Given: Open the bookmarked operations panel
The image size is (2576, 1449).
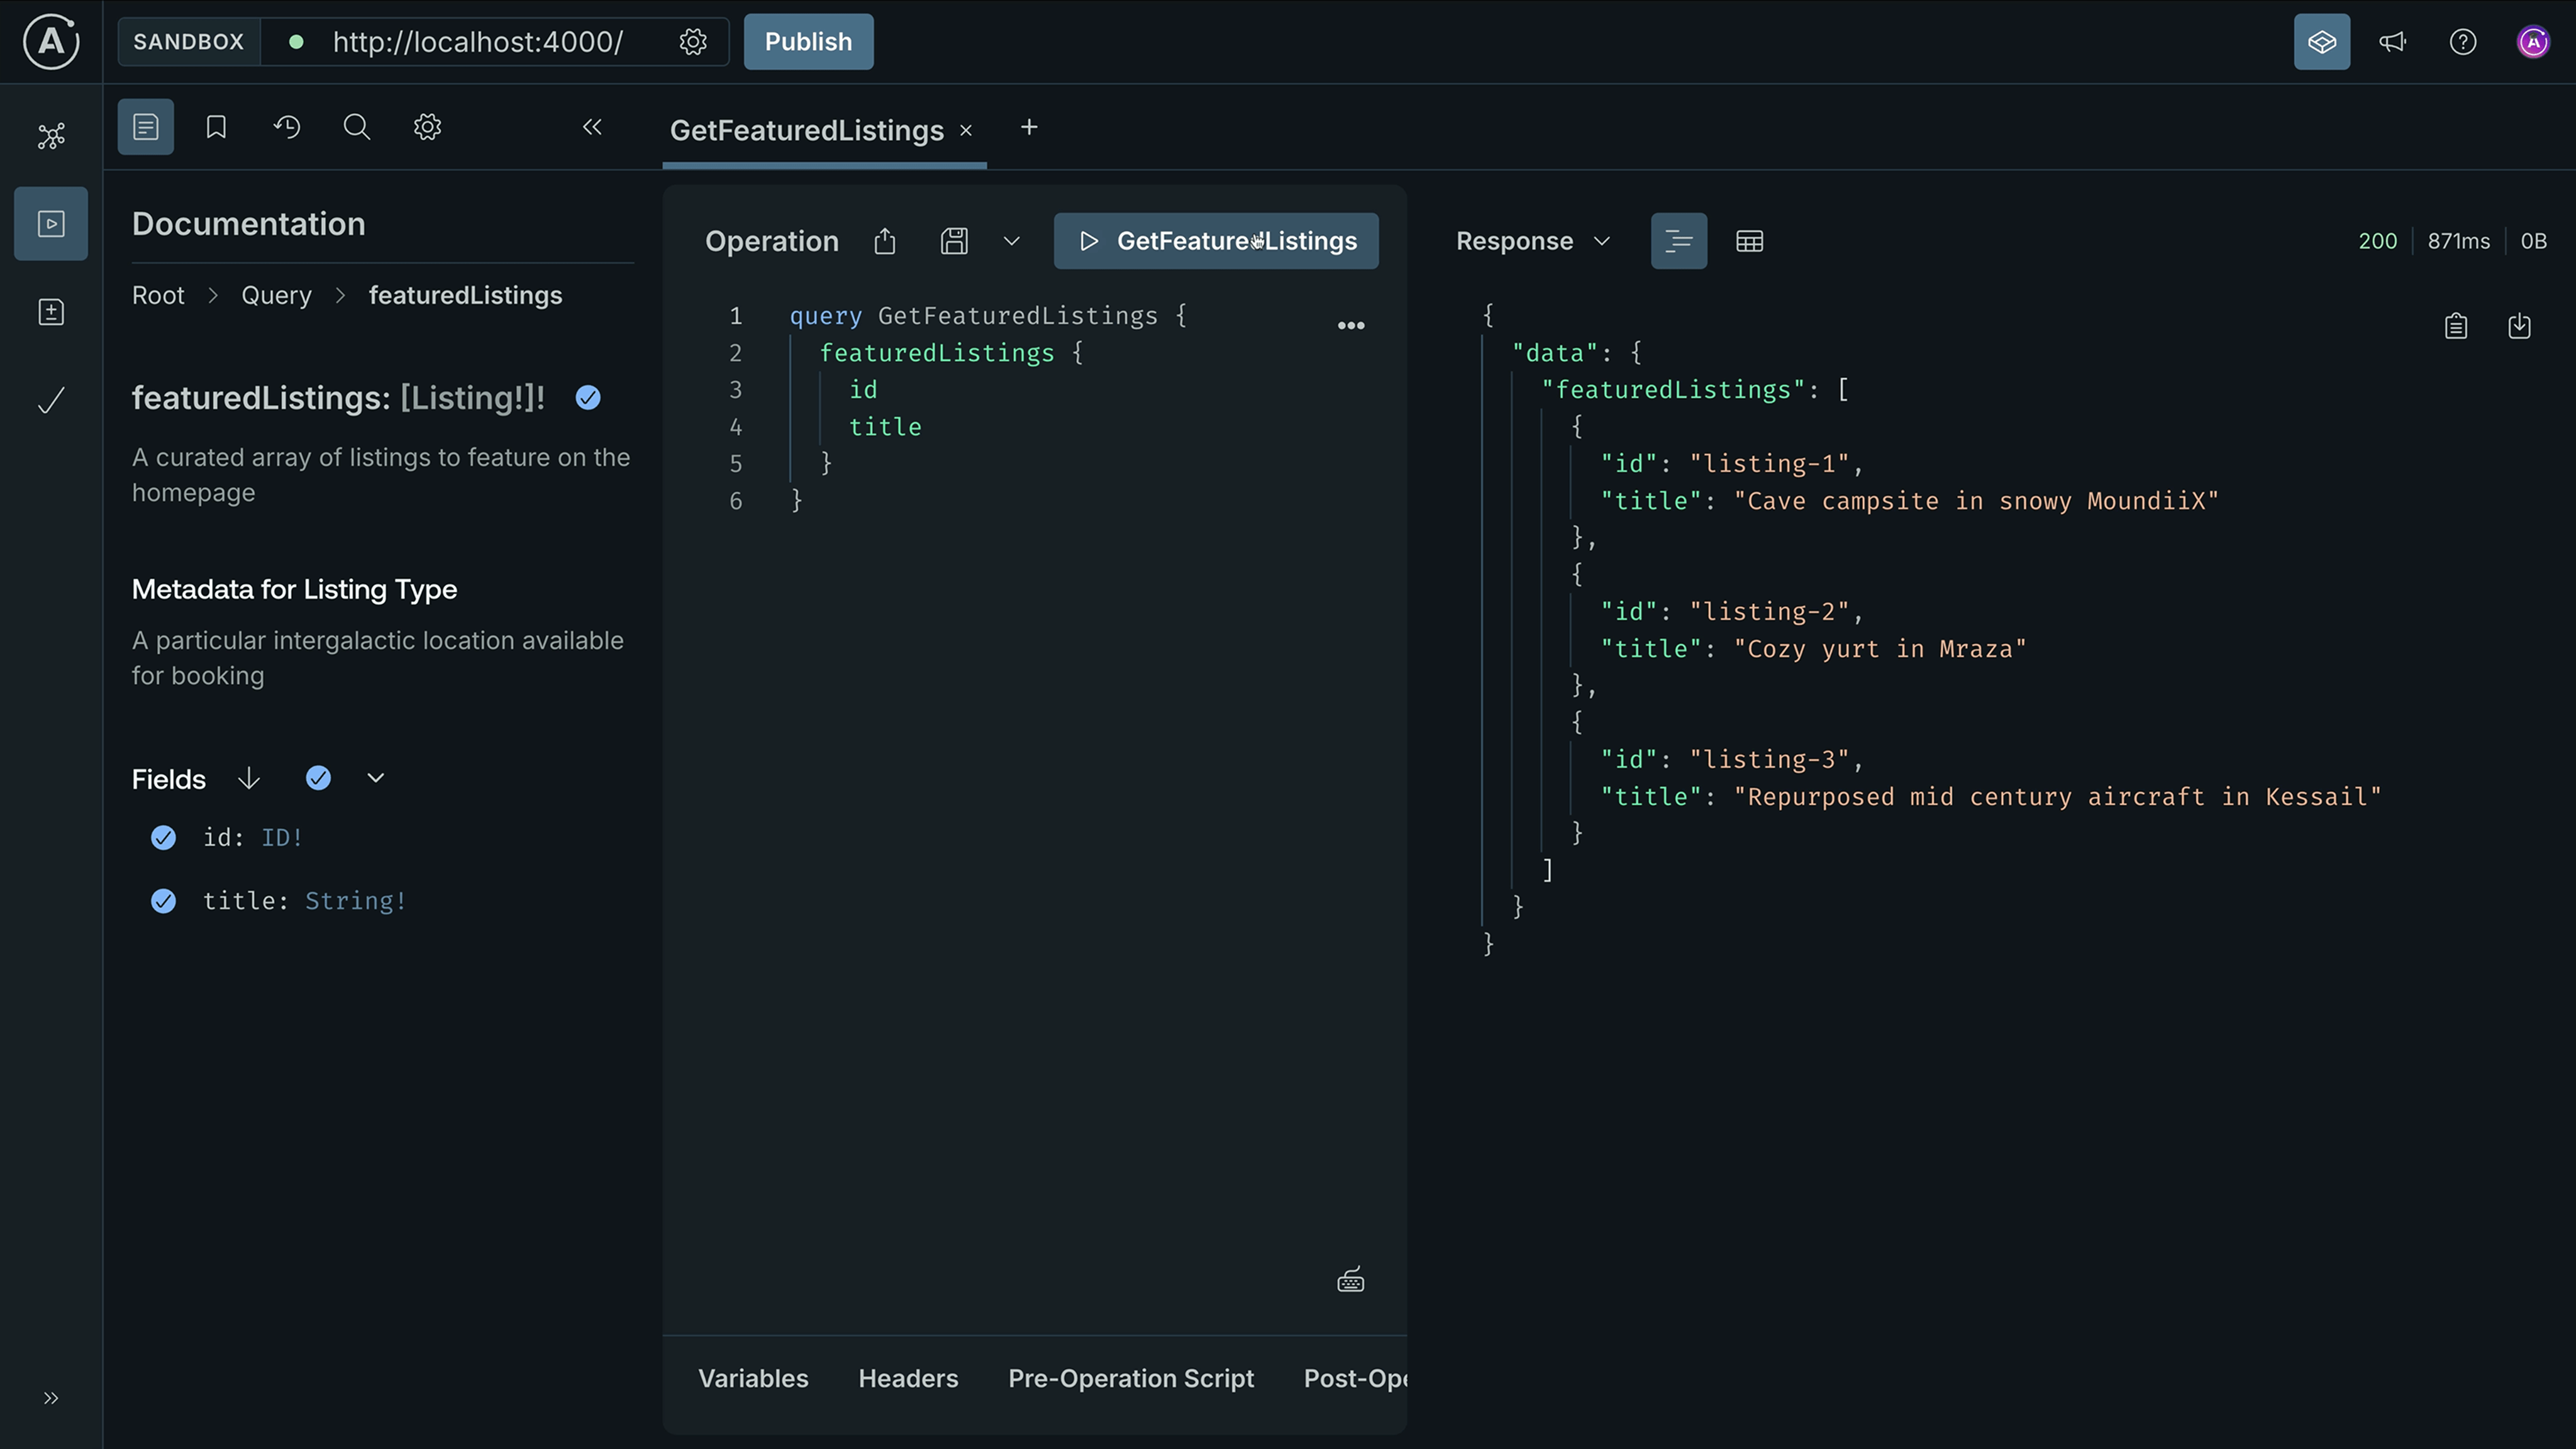Looking at the screenshot, I should pos(216,127).
